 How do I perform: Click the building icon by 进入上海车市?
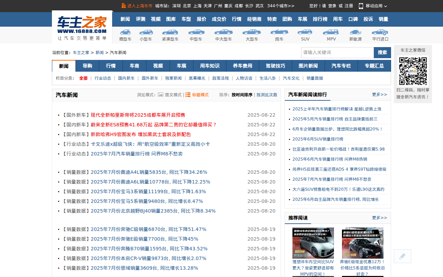pos(124,6)
